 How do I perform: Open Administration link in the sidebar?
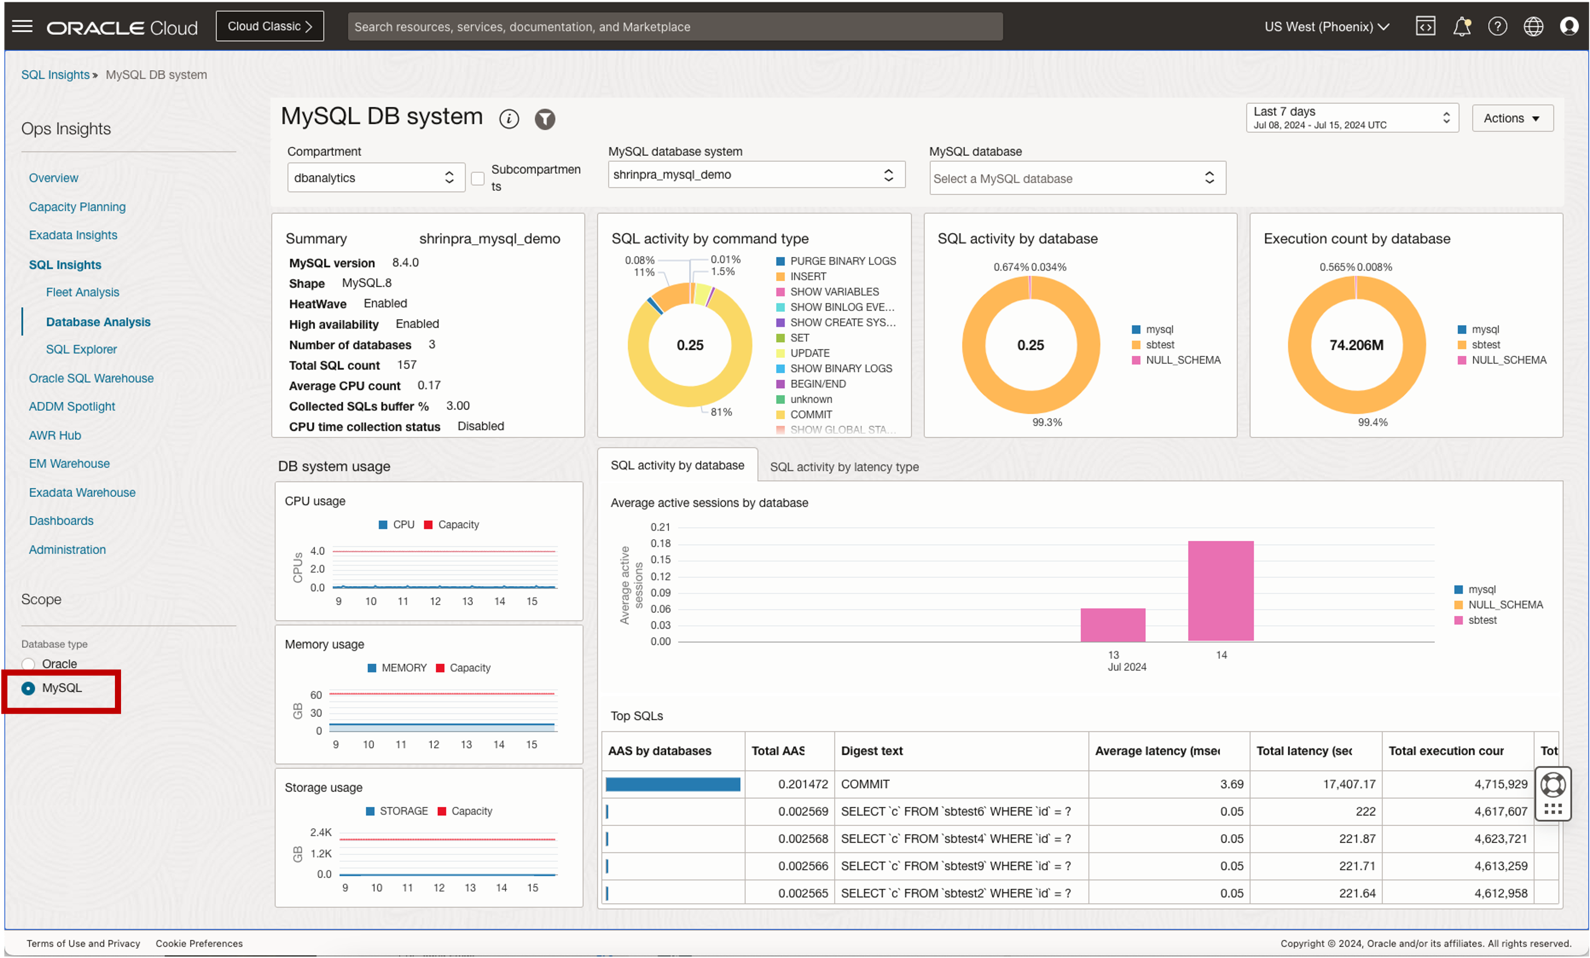pyautogui.click(x=67, y=550)
